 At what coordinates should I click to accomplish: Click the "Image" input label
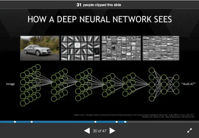(11, 84)
